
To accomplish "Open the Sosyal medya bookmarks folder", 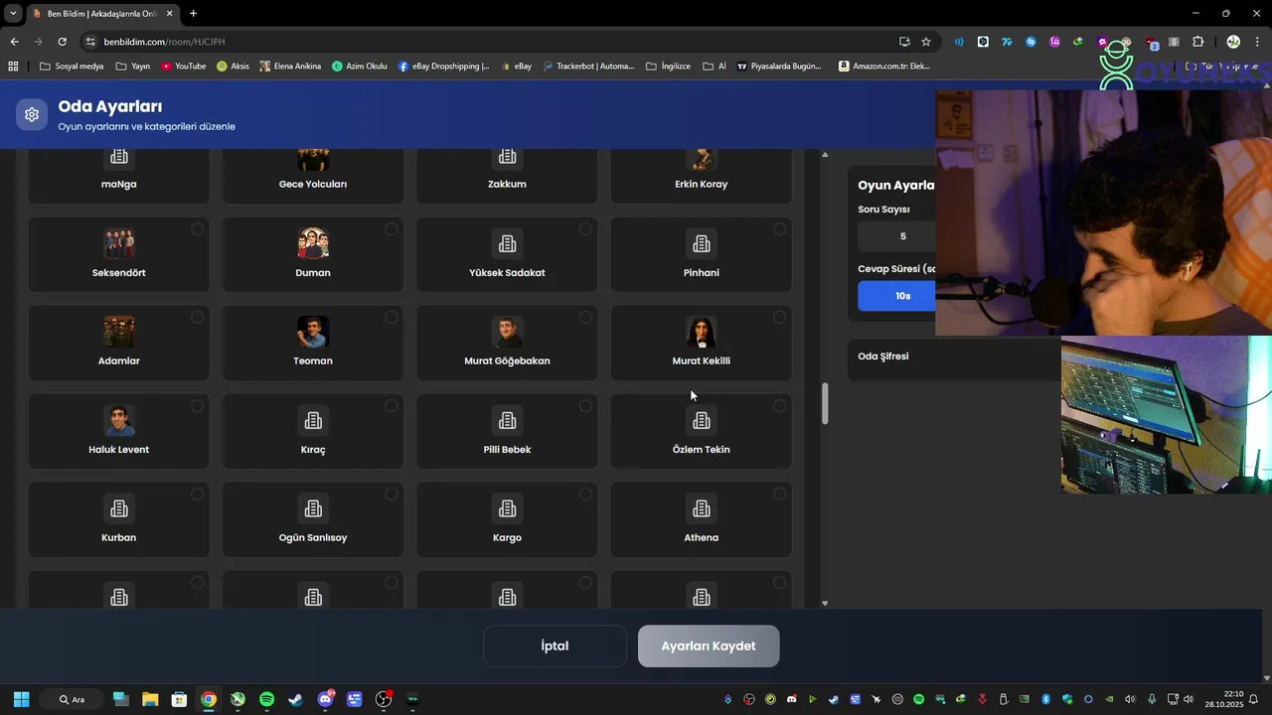I will [72, 67].
